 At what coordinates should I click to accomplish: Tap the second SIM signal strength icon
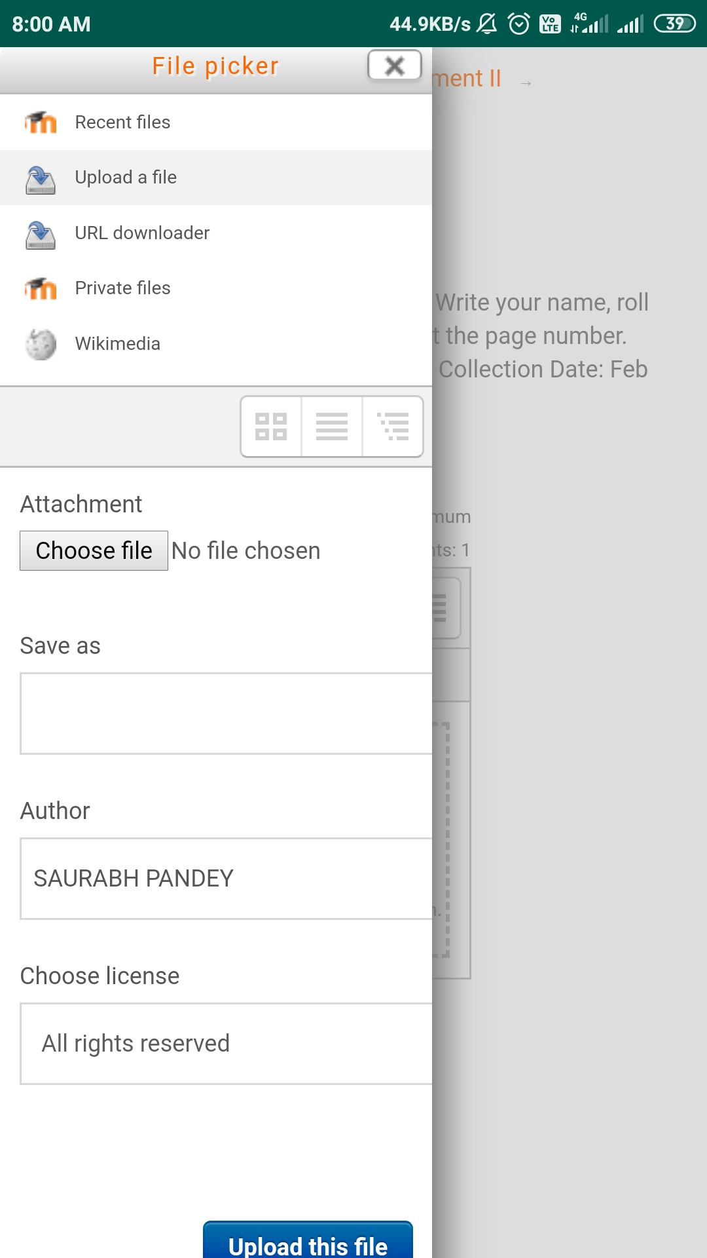click(630, 24)
